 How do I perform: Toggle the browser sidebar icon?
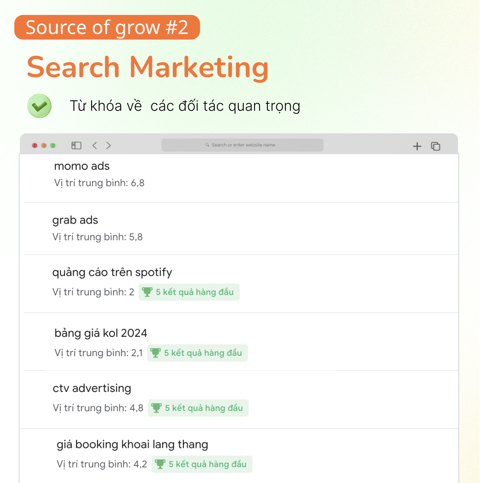click(x=77, y=145)
